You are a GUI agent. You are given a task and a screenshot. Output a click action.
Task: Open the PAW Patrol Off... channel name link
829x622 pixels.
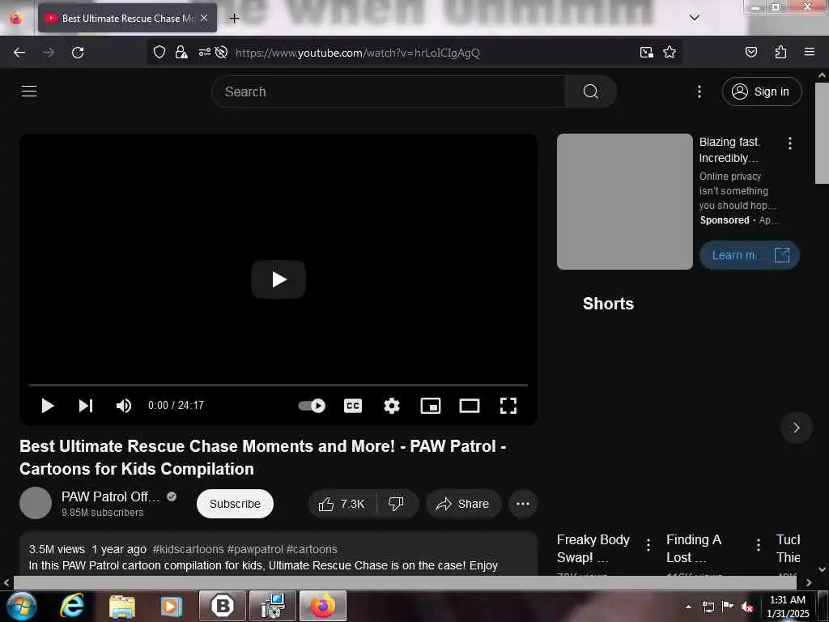coord(110,496)
